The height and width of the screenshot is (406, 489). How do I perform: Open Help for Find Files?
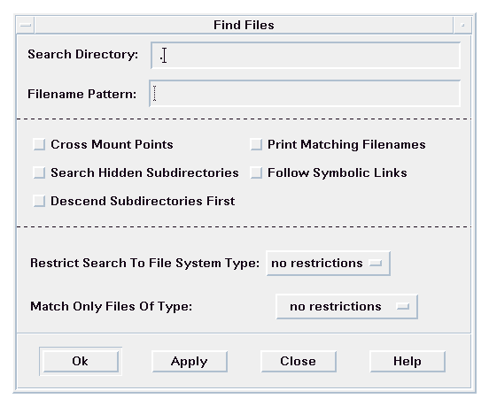pos(407,362)
